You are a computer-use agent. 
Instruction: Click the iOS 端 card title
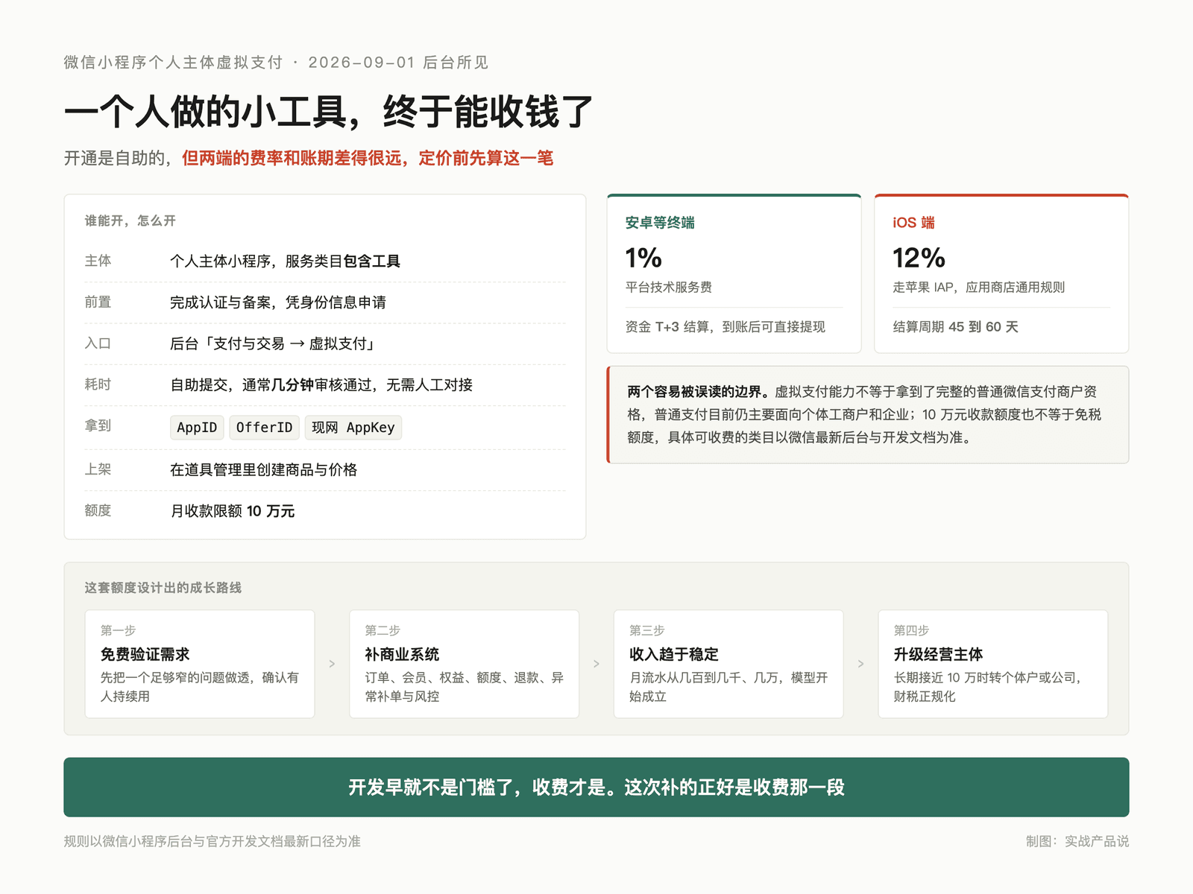913,223
